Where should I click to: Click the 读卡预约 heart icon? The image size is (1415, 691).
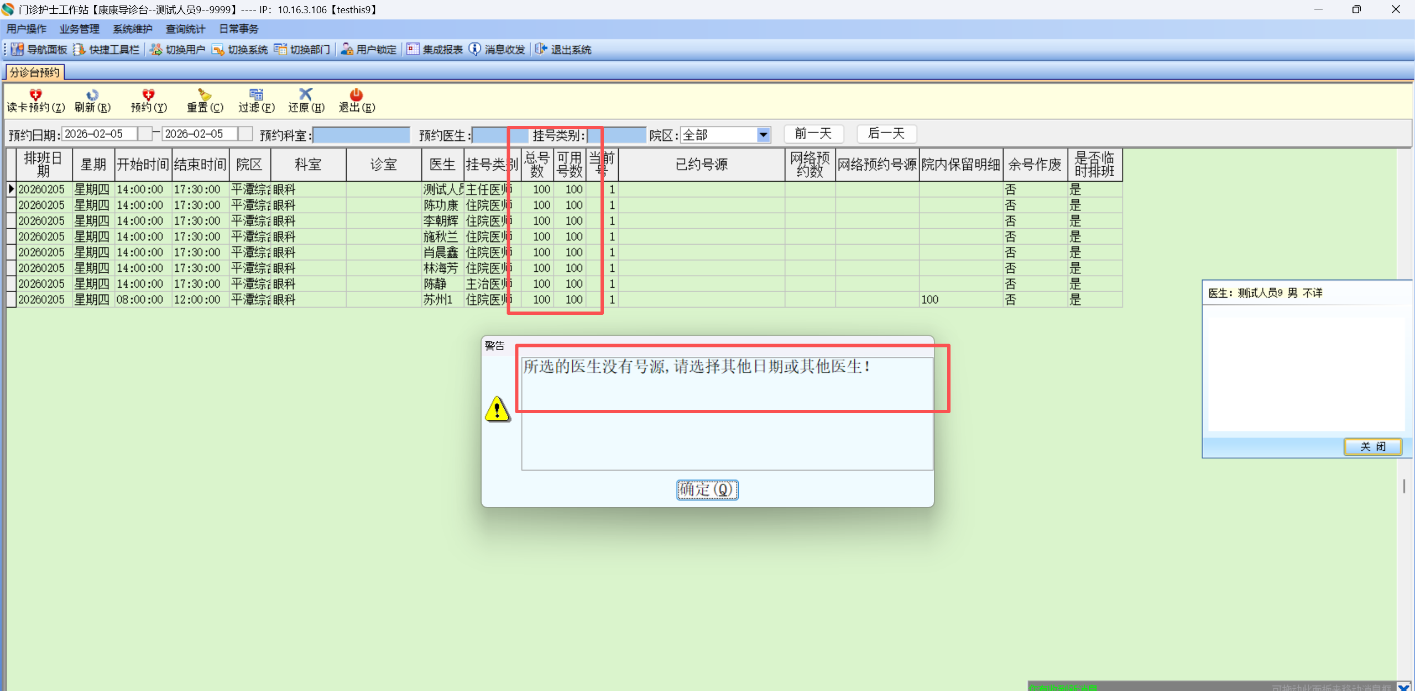tap(35, 94)
